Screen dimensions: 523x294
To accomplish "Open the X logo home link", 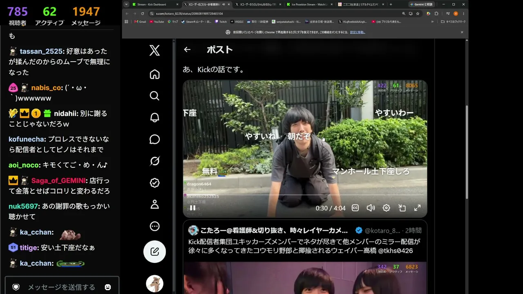I will 154,51.
